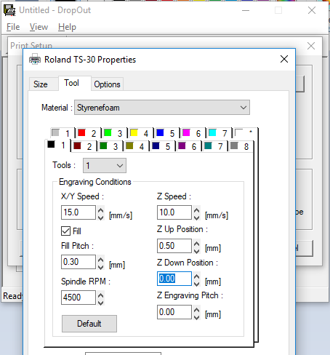Open the File menu
Image resolution: width=330 pixels, height=355 pixels.
(13, 27)
